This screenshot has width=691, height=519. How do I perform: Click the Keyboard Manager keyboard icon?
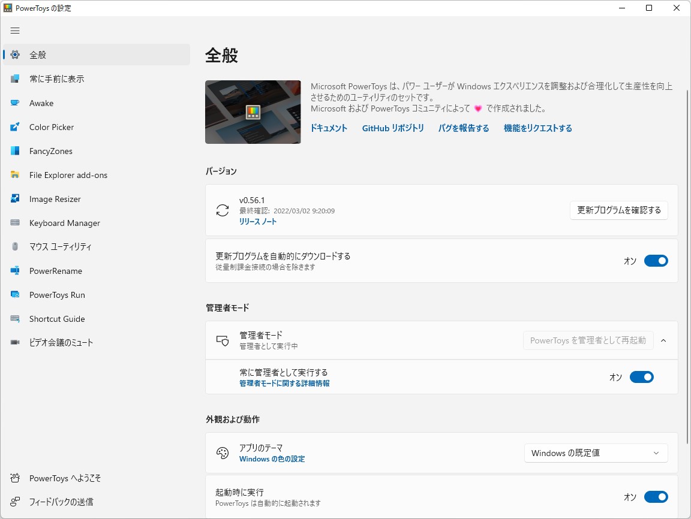coord(15,223)
